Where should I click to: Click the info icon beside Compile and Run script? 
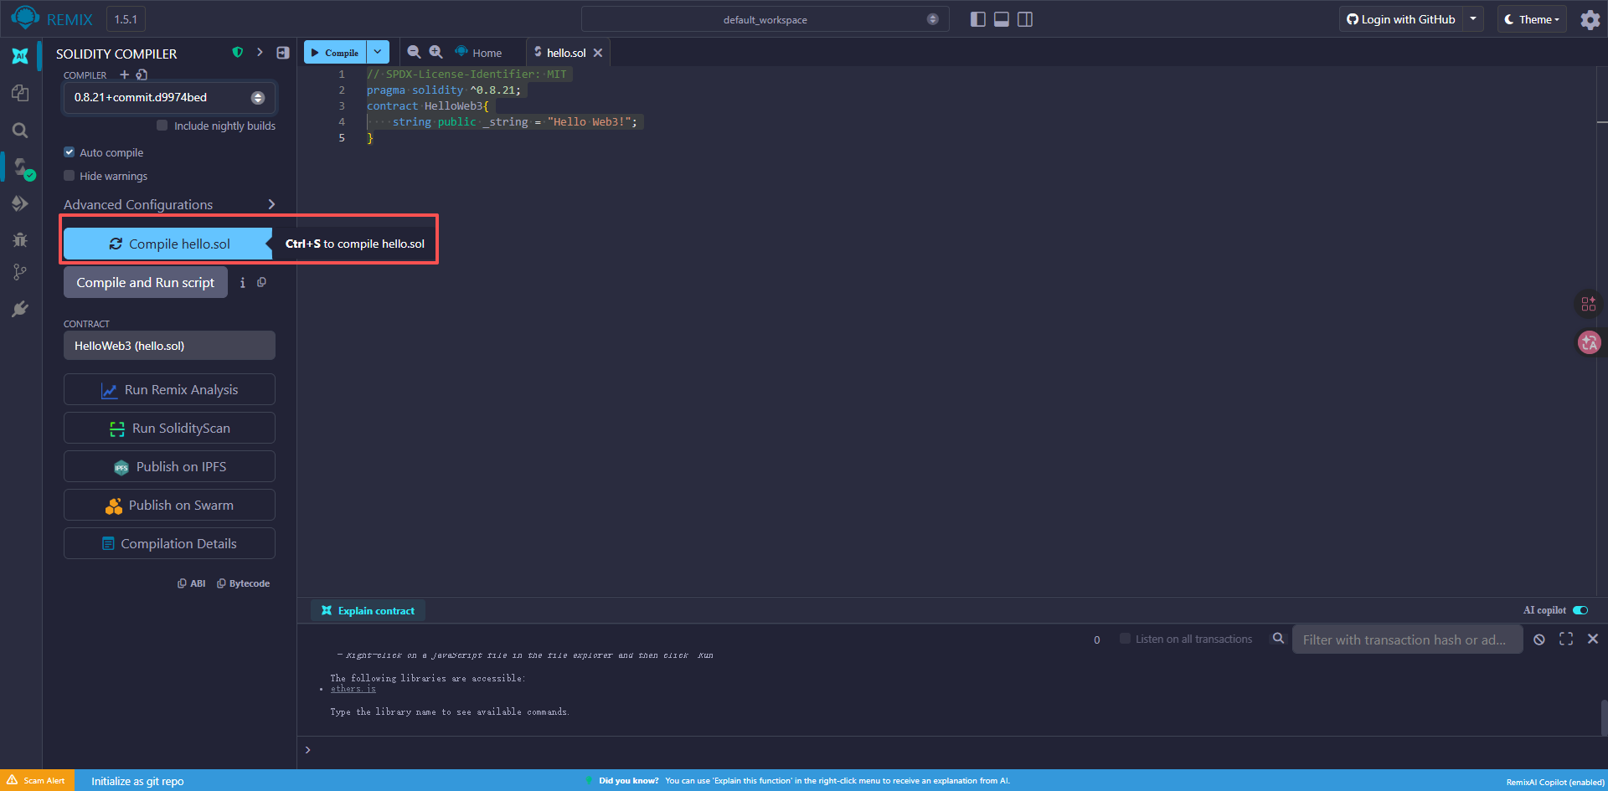(x=243, y=283)
